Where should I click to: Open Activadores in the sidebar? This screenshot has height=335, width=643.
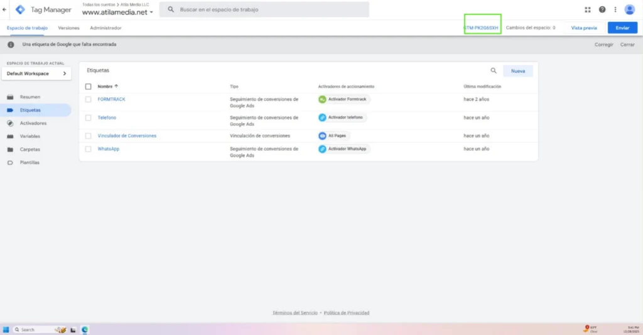click(33, 123)
